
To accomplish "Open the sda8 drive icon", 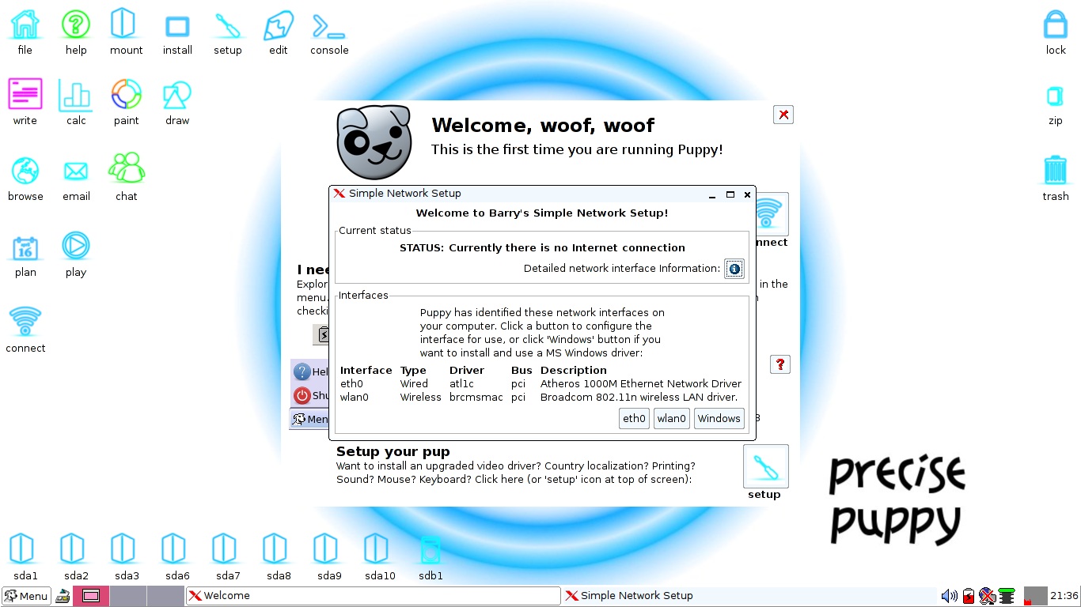I will (x=275, y=548).
